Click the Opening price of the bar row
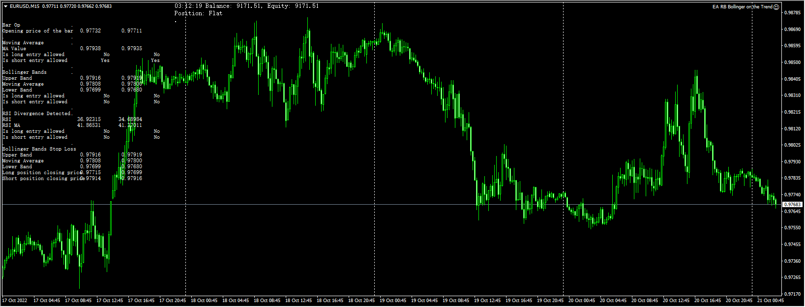This screenshot has height=307, width=805. pyautogui.click(x=72, y=31)
